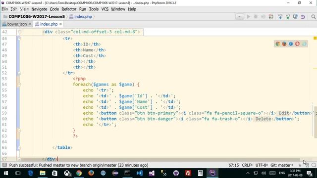Click ENG language indicator in tray
The height and width of the screenshot is (178, 317).
[282, 173]
